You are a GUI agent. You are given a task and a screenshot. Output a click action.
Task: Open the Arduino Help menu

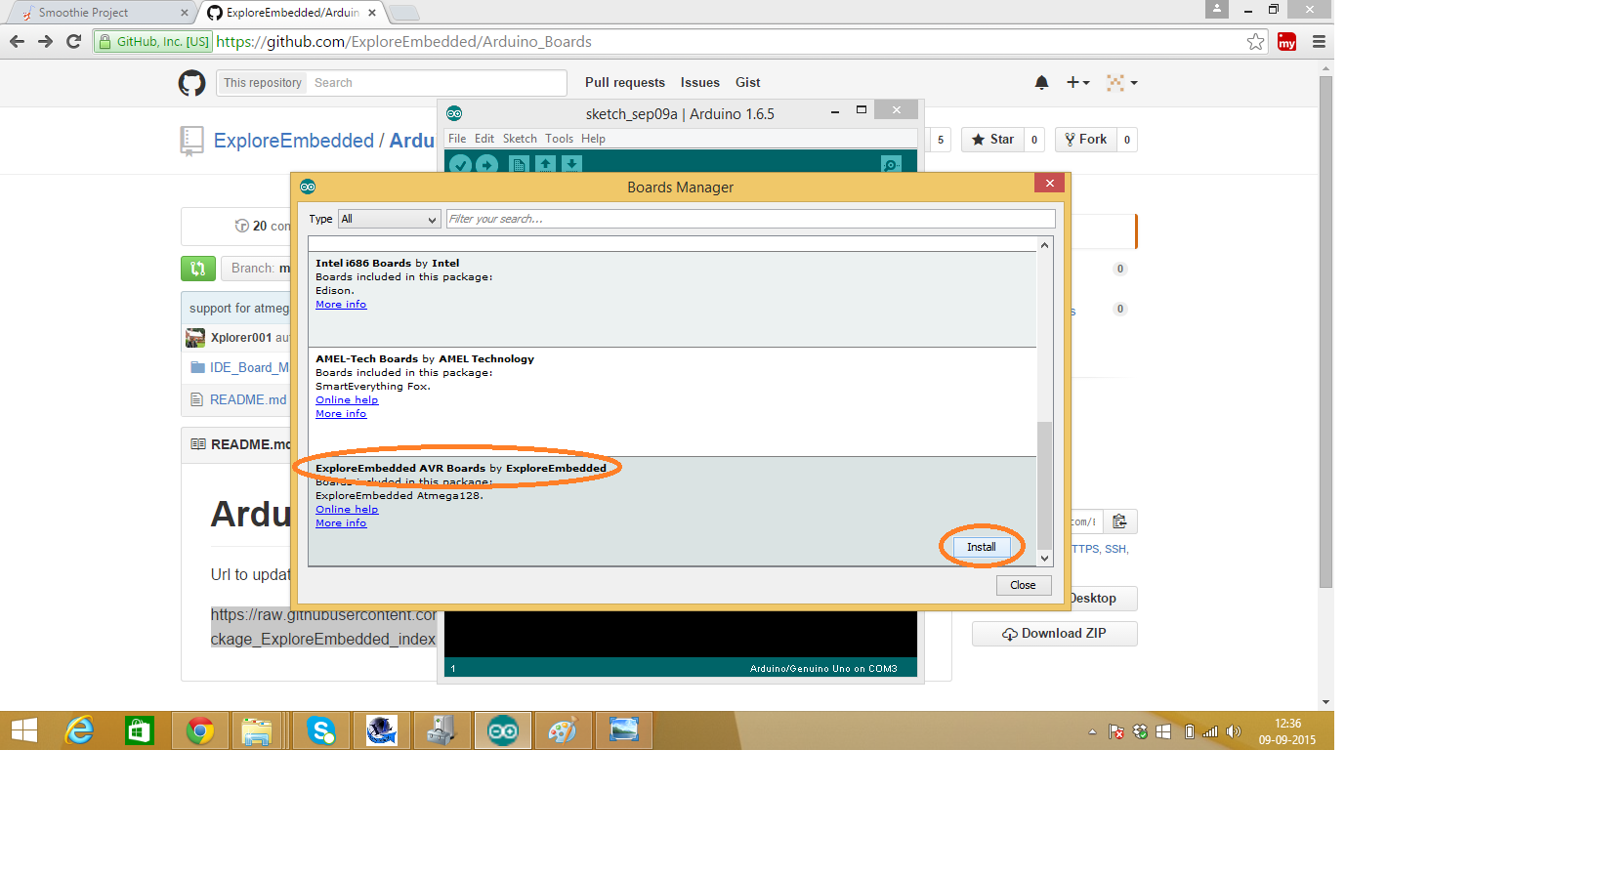tap(593, 139)
